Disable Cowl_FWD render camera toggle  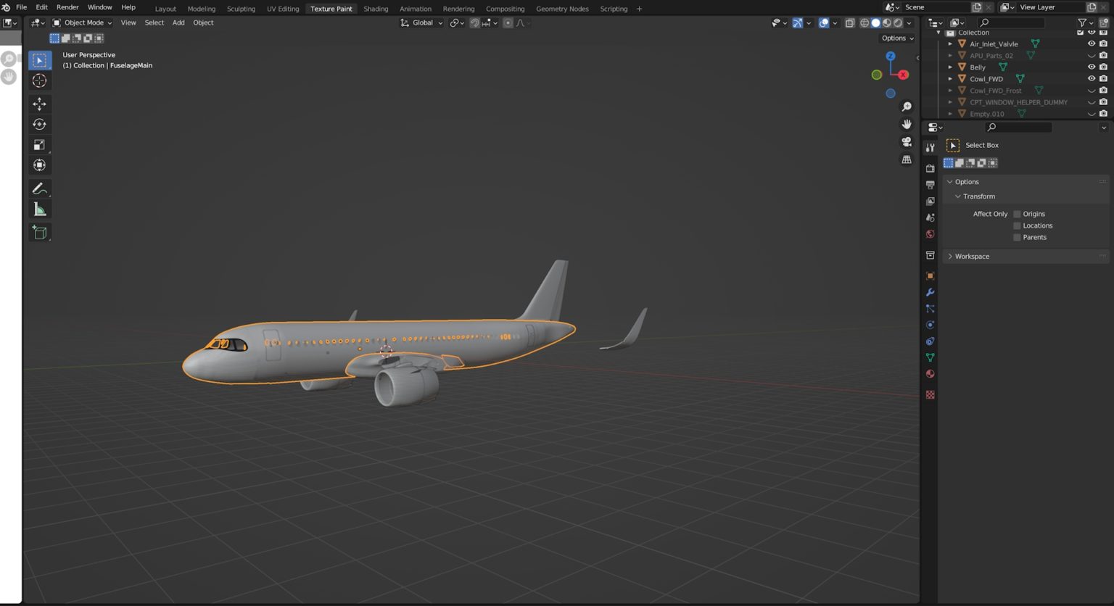click(1103, 78)
